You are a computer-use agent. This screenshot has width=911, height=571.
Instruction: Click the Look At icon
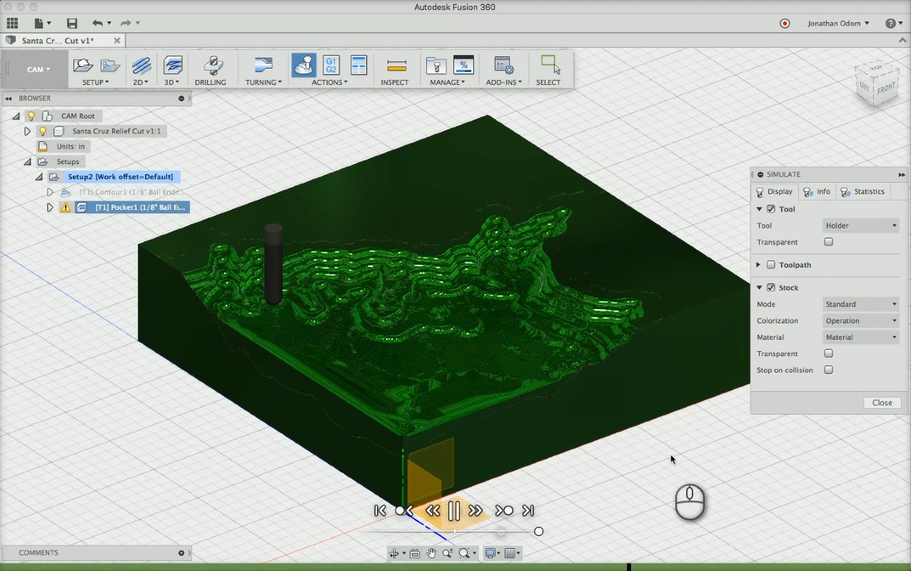point(415,553)
